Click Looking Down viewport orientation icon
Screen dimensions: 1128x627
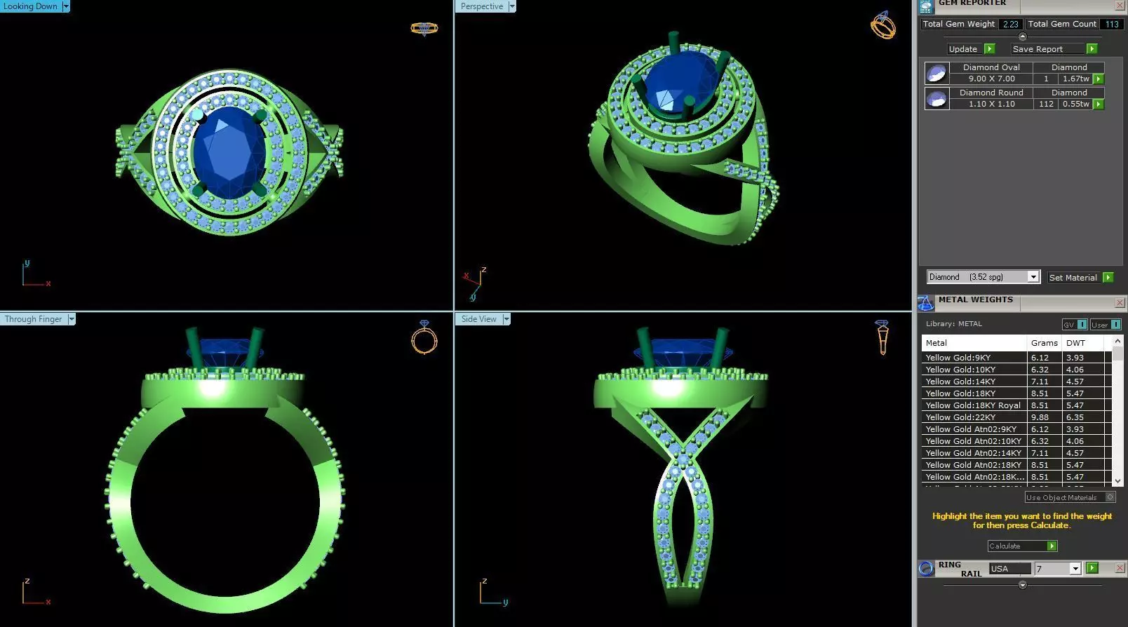[424, 29]
